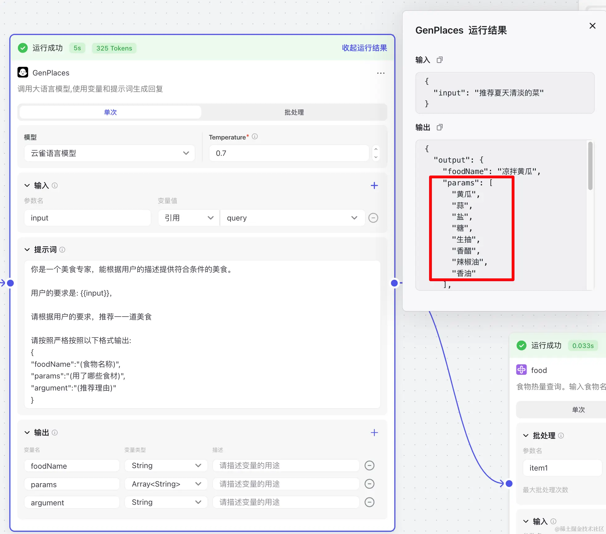Screen dimensions: 606x534
Task: Open the 引用 variable type dropdown
Action: [x=189, y=218]
